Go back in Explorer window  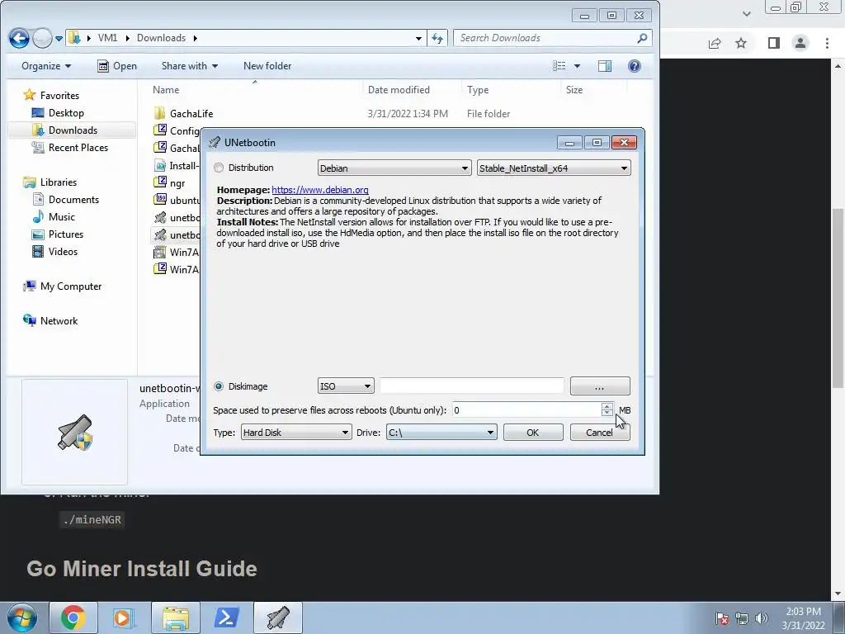[19, 38]
